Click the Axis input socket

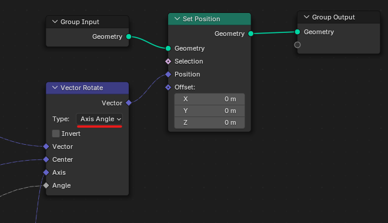[46, 172]
